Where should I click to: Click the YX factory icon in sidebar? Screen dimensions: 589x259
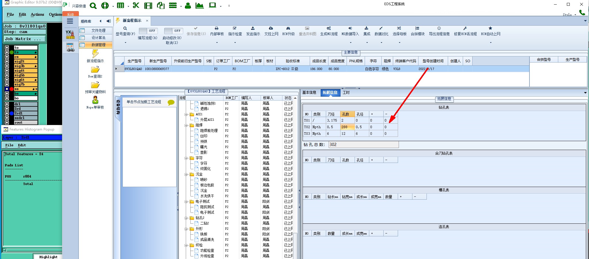pyautogui.click(x=70, y=34)
